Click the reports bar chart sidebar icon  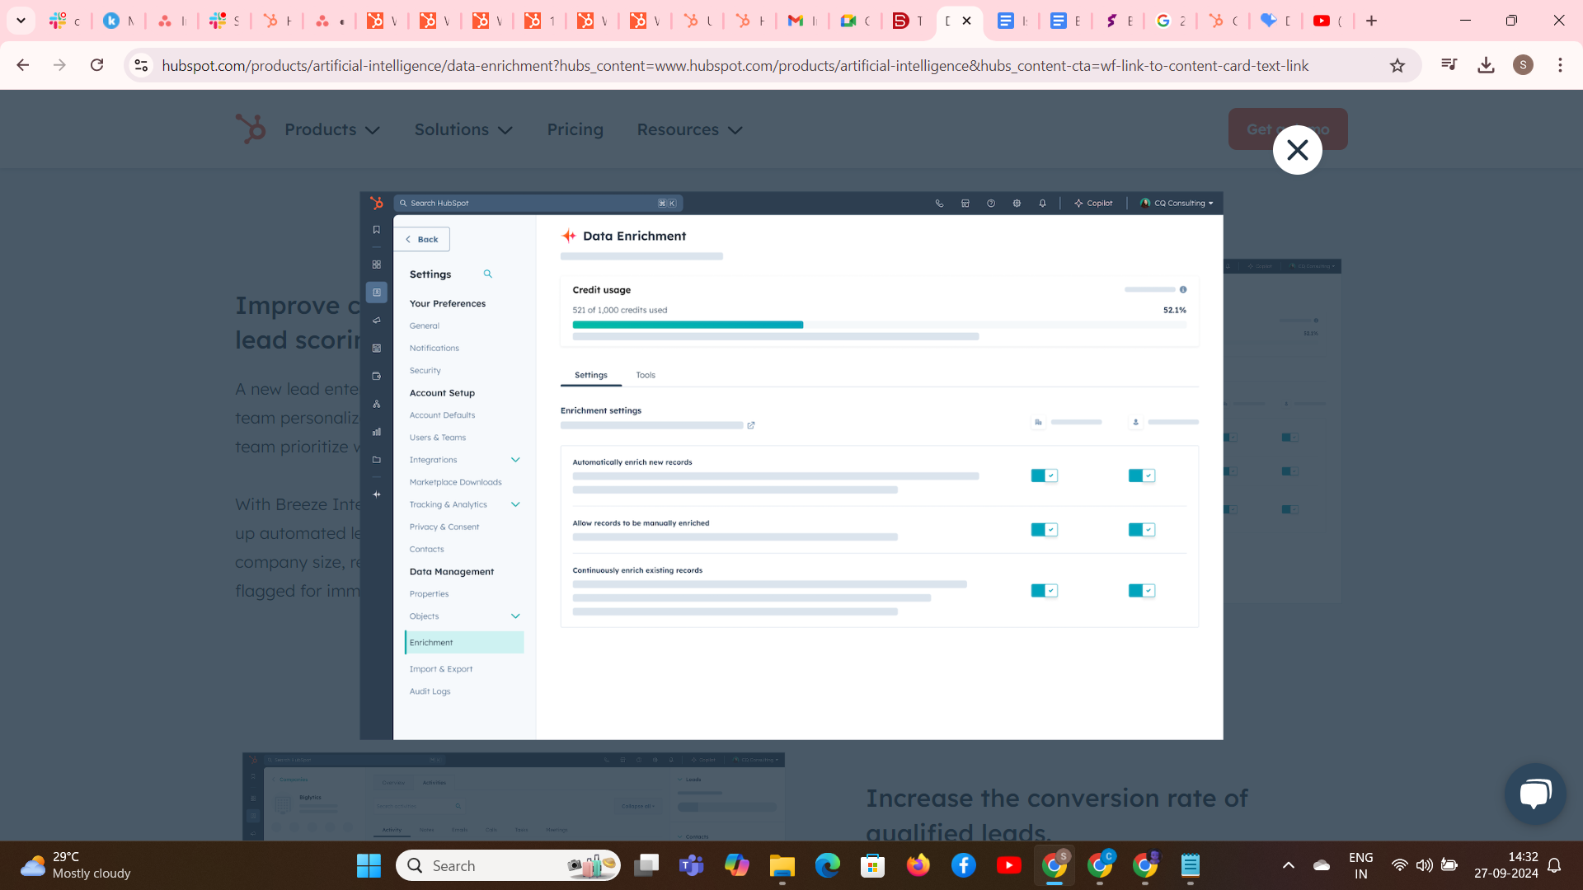click(x=376, y=432)
